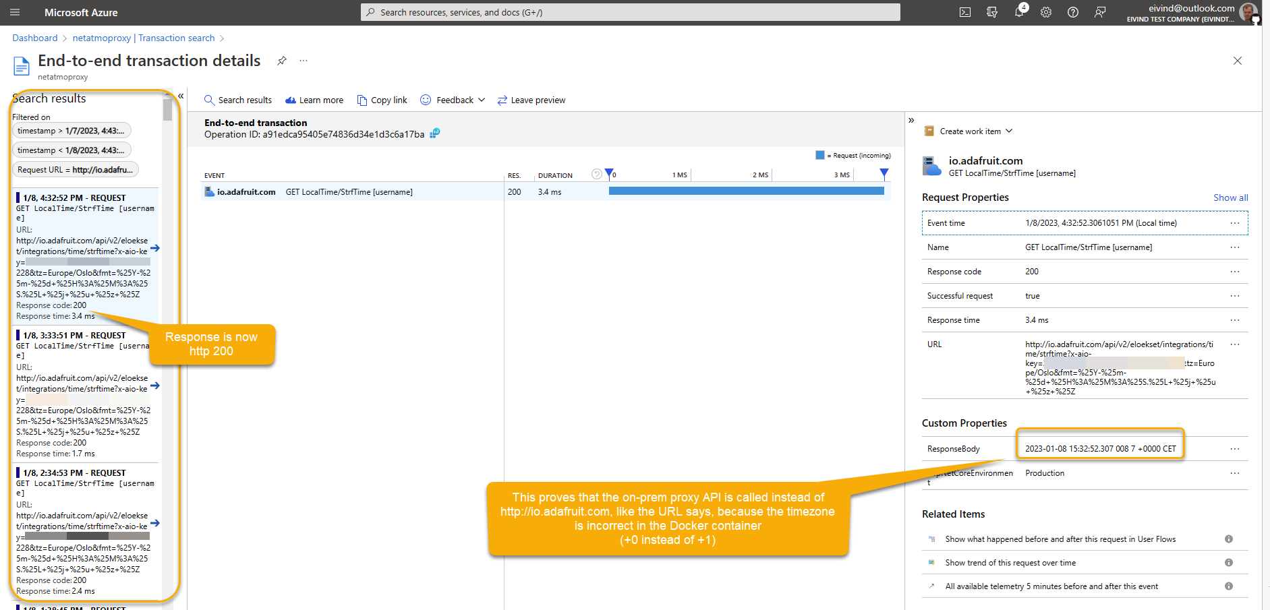
Task: Expand the Create work item dropdown
Action: 1008,131
